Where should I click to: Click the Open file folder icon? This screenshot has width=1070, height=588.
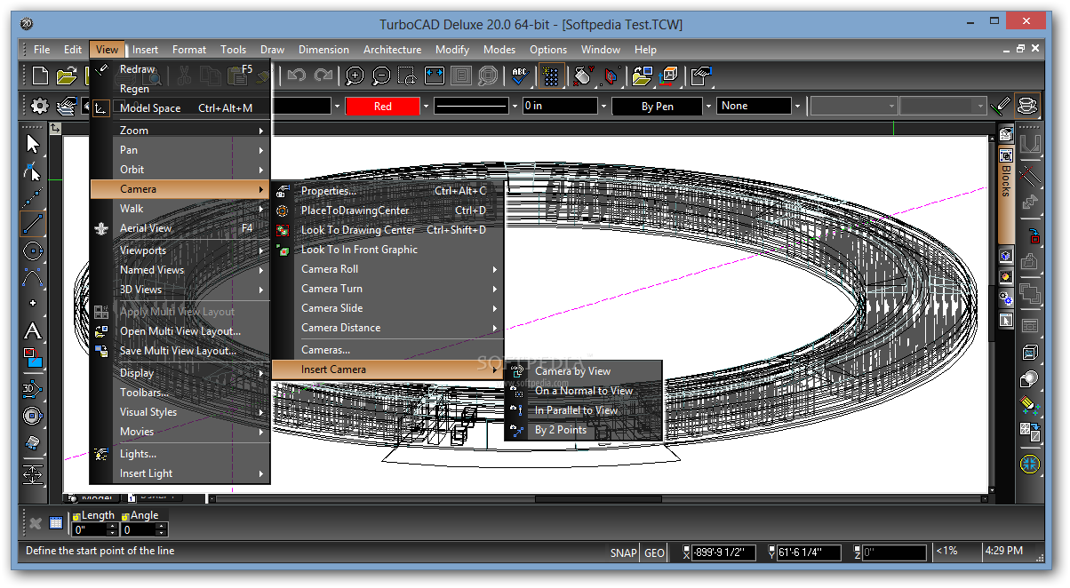click(x=67, y=76)
